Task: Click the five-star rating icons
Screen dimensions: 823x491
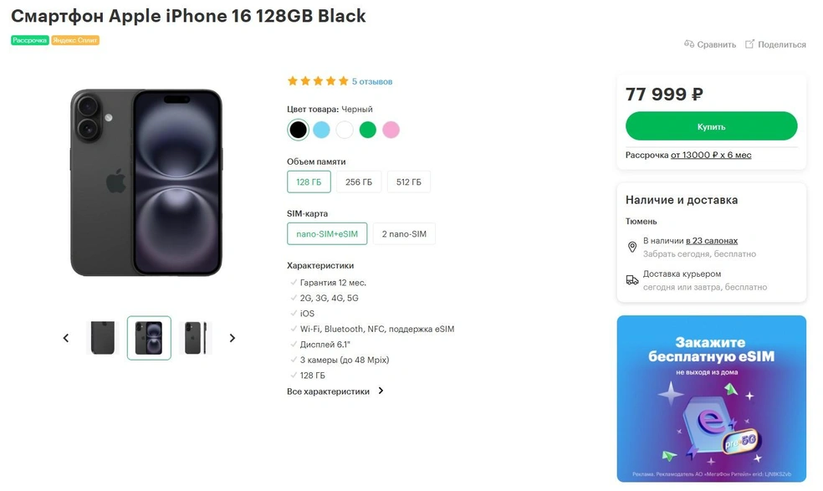Action: (317, 81)
